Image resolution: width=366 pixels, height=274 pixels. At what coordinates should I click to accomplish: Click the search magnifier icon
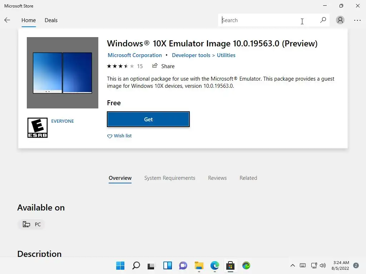tap(323, 20)
